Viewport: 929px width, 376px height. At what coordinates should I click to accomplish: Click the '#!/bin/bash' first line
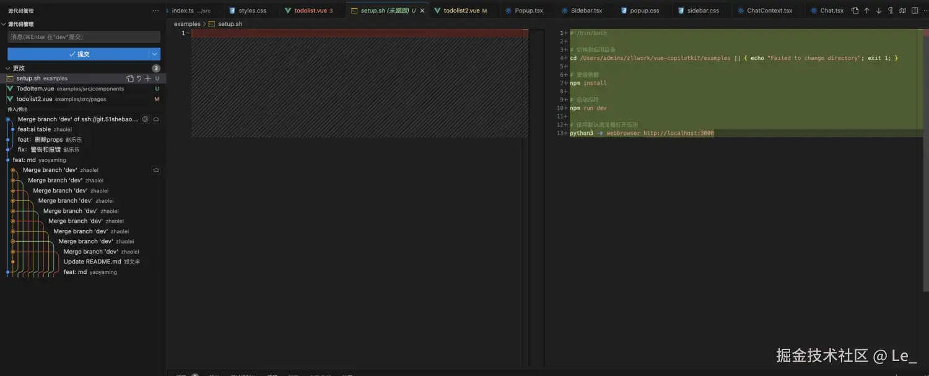click(x=588, y=33)
